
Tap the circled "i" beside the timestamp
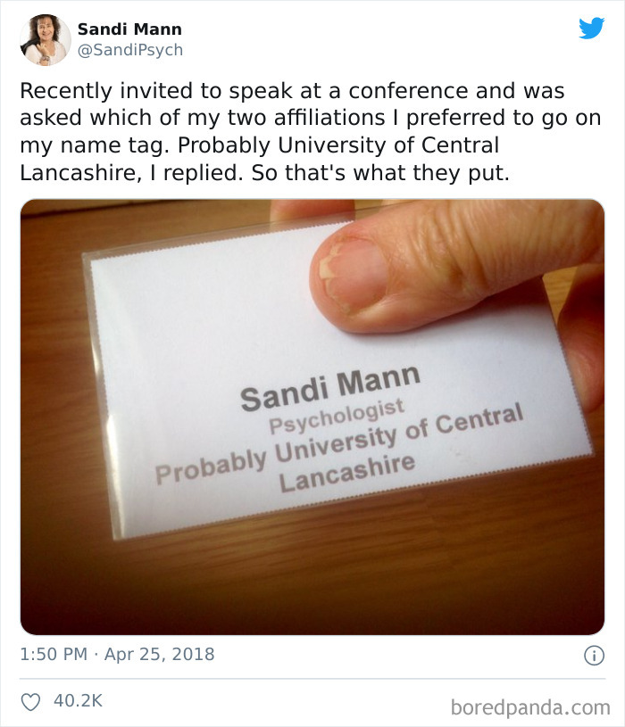(596, 654)
